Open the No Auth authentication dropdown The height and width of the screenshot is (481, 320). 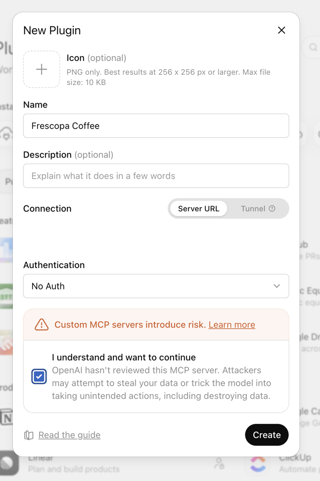[x=156, y=286]
